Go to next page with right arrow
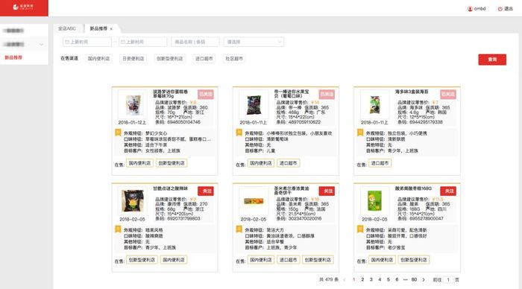The width and height of the screenshot is (522, 289). coord(424,279)
